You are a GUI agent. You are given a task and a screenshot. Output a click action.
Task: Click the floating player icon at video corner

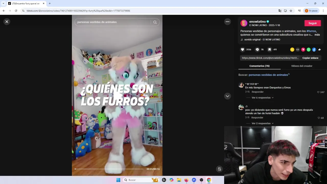[x=219, y=169]
